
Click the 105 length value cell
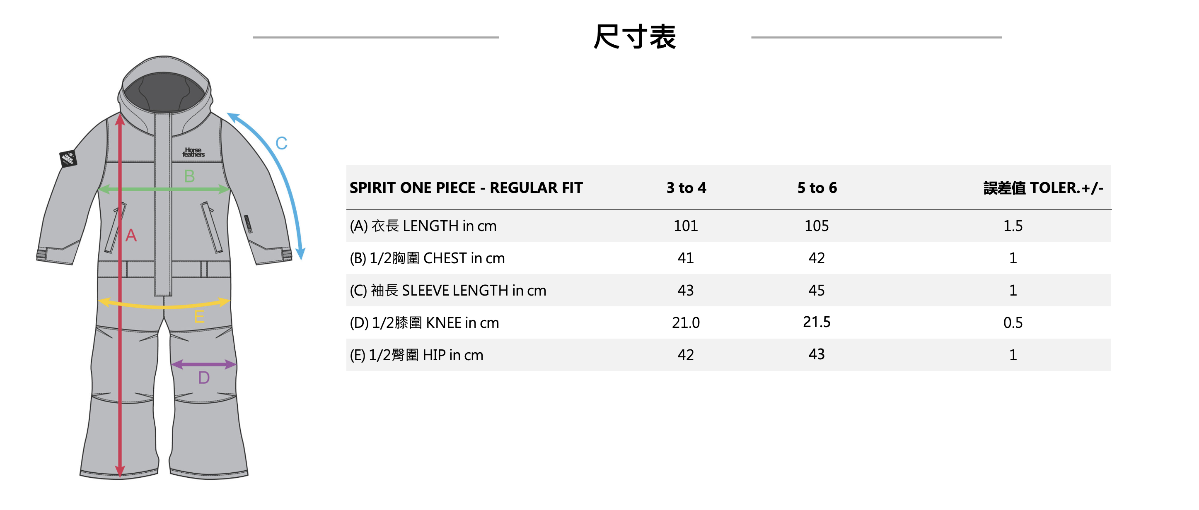coord(817,226)
